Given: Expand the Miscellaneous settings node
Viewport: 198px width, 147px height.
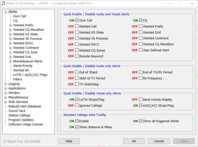Looking at the screenshot, I should pos(5,97).
